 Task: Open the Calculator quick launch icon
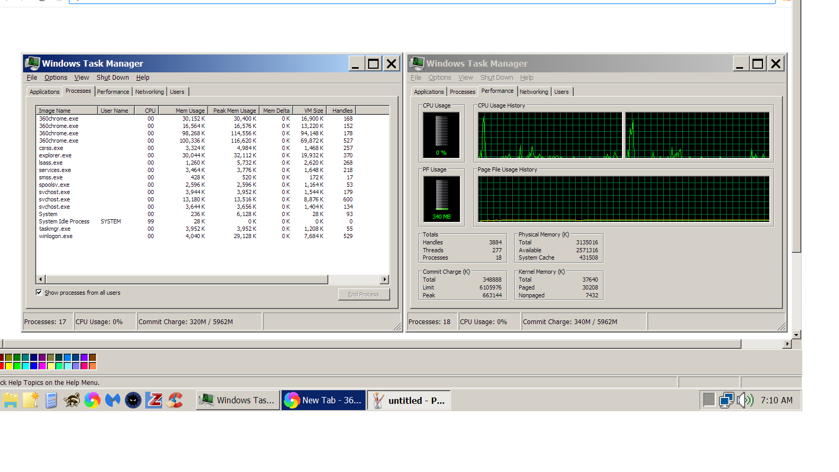[51, 400]
